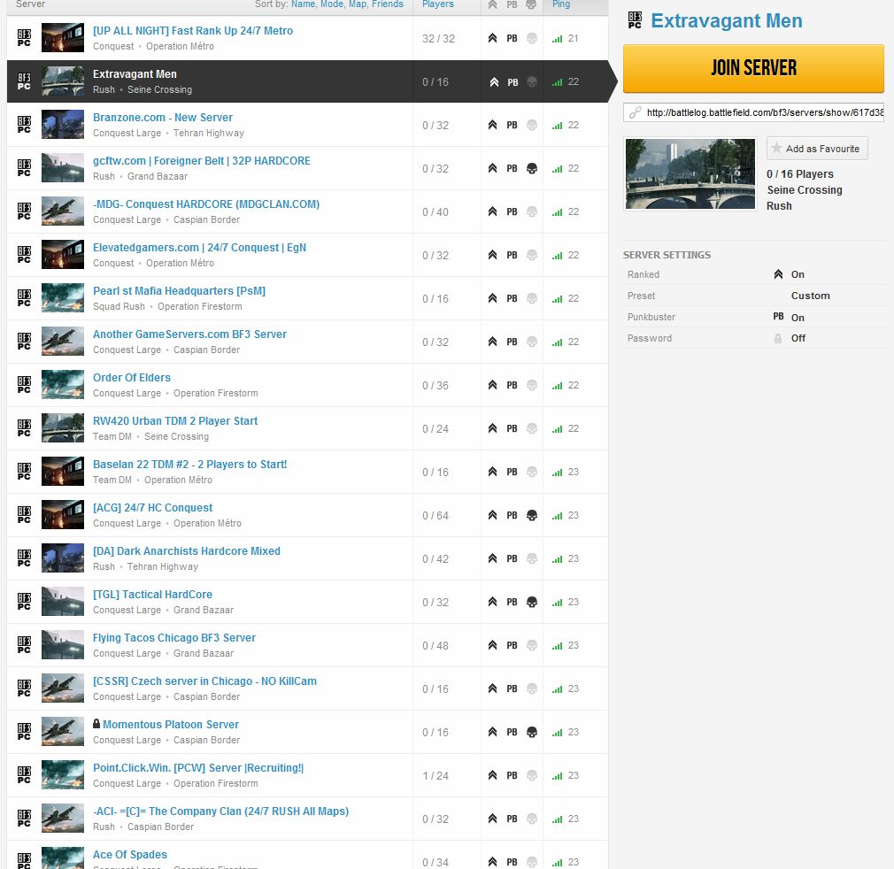Select Baselan 22 TDM #2 server
Screen dimensions: 894x869
189,464
